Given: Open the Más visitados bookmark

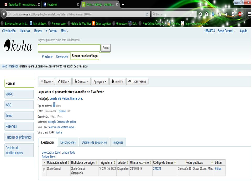Looking at the screenshot, I should pos(38,23).
